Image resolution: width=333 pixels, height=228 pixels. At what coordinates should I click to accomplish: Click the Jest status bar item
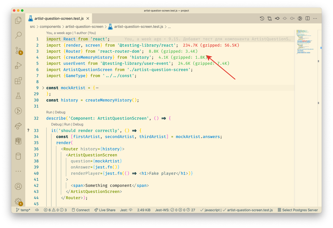(126, 210)
